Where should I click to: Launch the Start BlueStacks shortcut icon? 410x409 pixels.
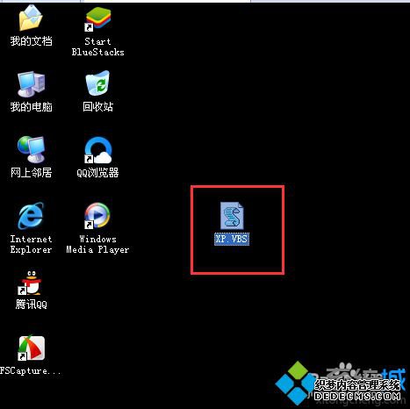(x=97, y=18)
